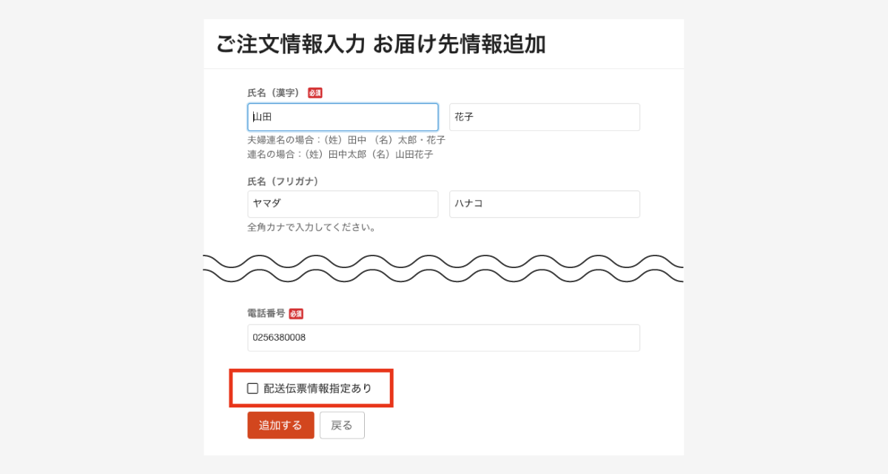Click the 氏名（漢字） field label
This screenshot has width=888, height=474.
[274, 93]
